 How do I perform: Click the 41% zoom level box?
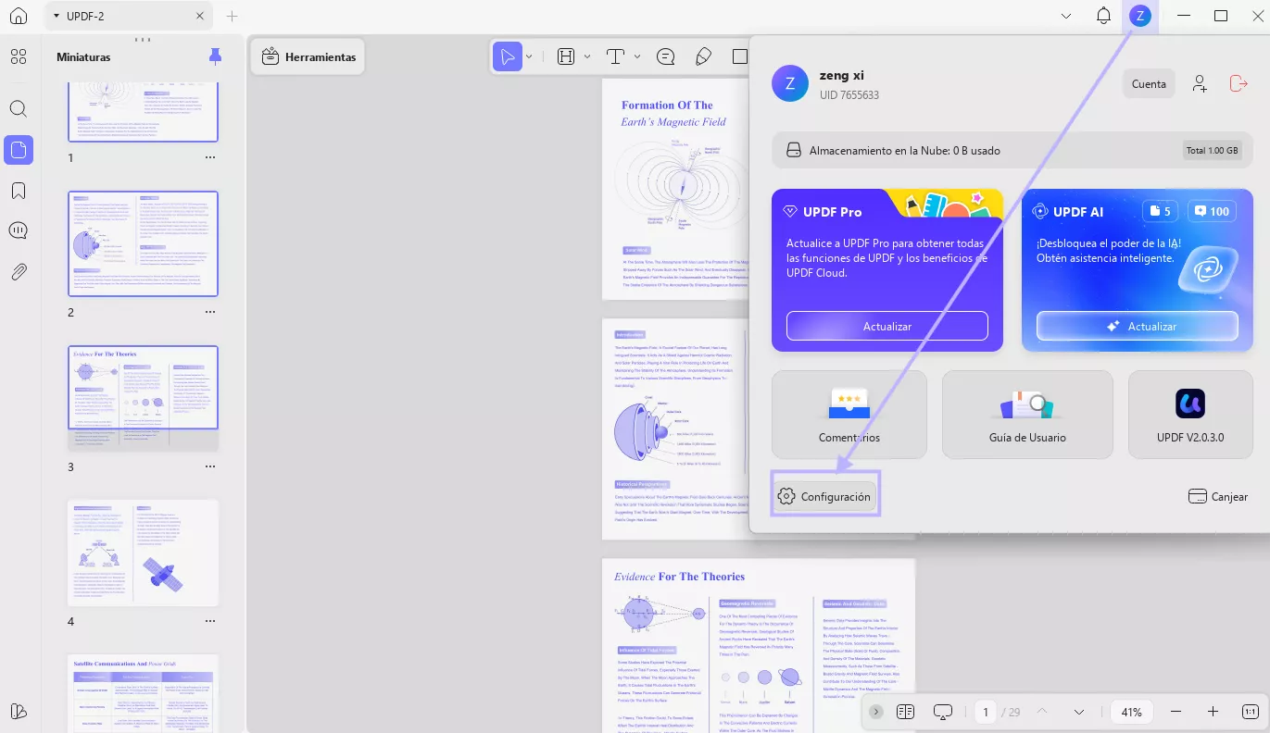pos(1131,712)
